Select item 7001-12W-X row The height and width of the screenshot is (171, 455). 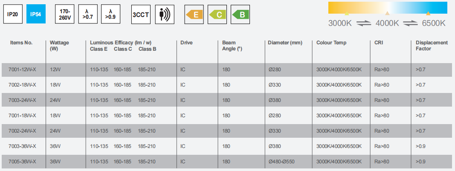point(227,70)
